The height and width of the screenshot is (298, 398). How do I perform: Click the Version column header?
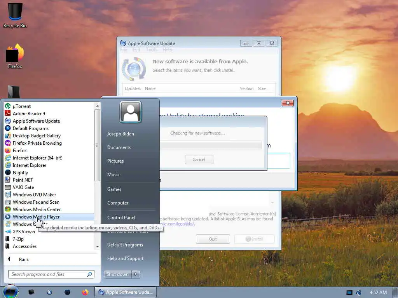(x=247, y=88)
